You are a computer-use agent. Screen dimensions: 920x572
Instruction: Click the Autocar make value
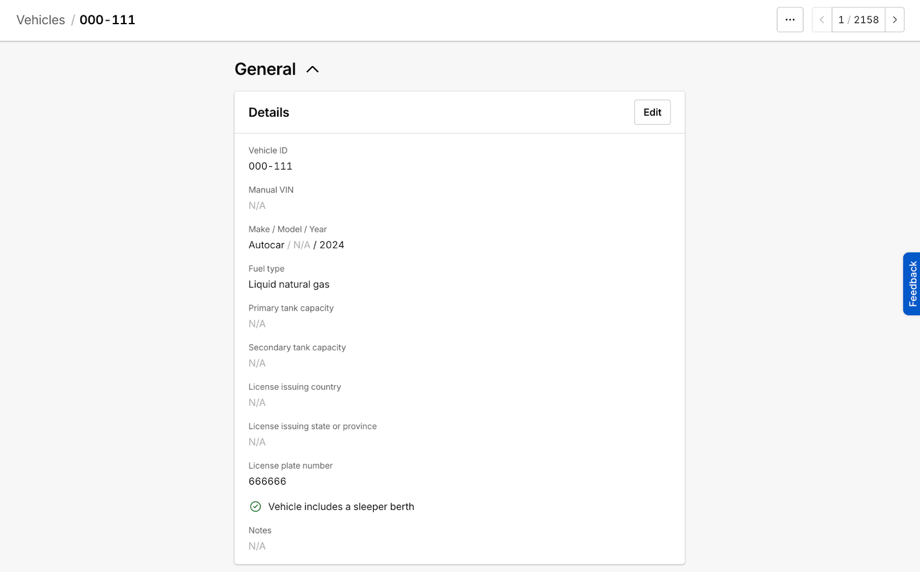(266, 245)
